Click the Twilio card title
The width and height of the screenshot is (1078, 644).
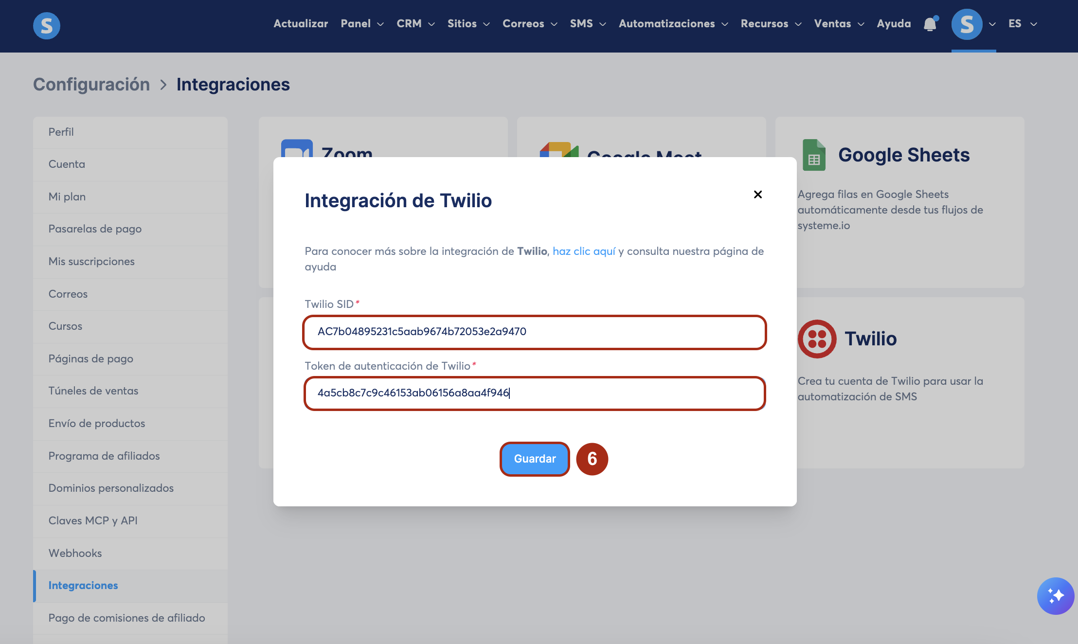coord(871,339)
